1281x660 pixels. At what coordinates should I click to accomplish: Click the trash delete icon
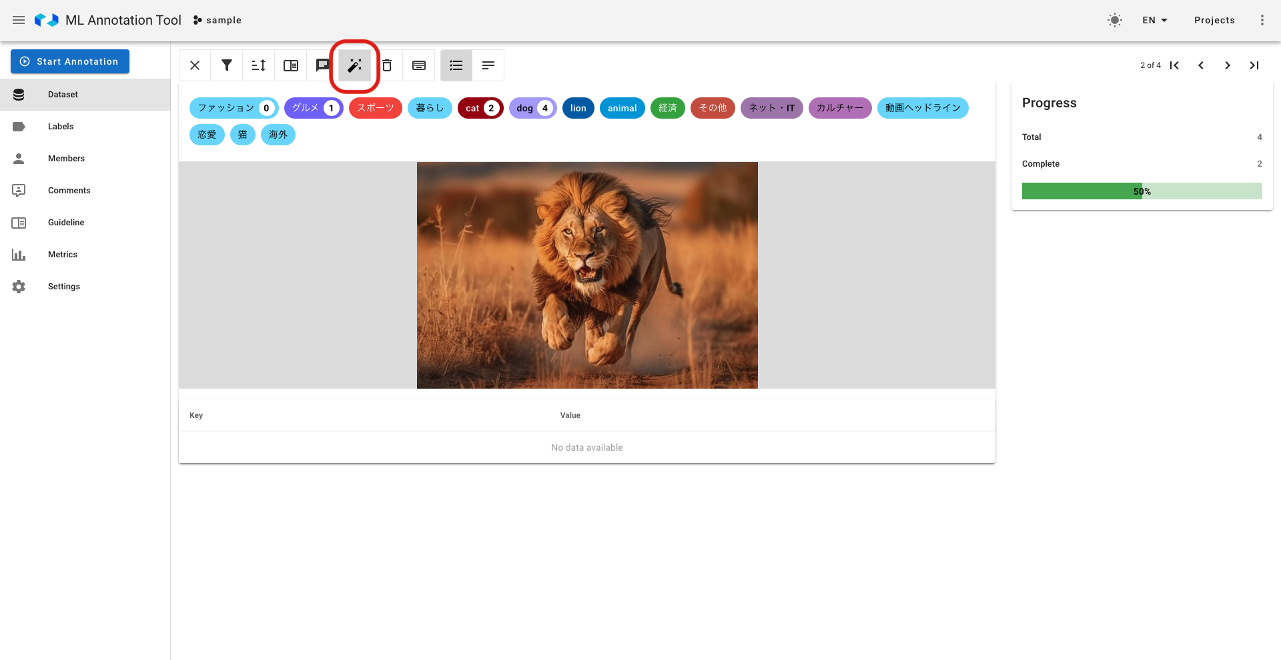[x=387, y=65]
